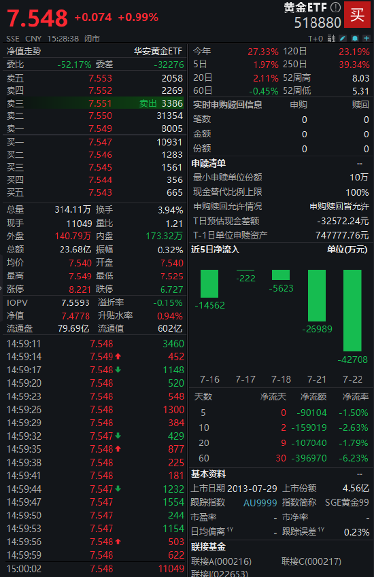
Task: Click the T日预估现金差额 value -32572.24元
Action: pyautogui.click(x=343, y=221)
